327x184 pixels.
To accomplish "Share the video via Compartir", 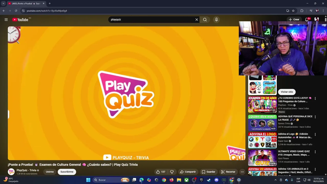I will point(188,172).
